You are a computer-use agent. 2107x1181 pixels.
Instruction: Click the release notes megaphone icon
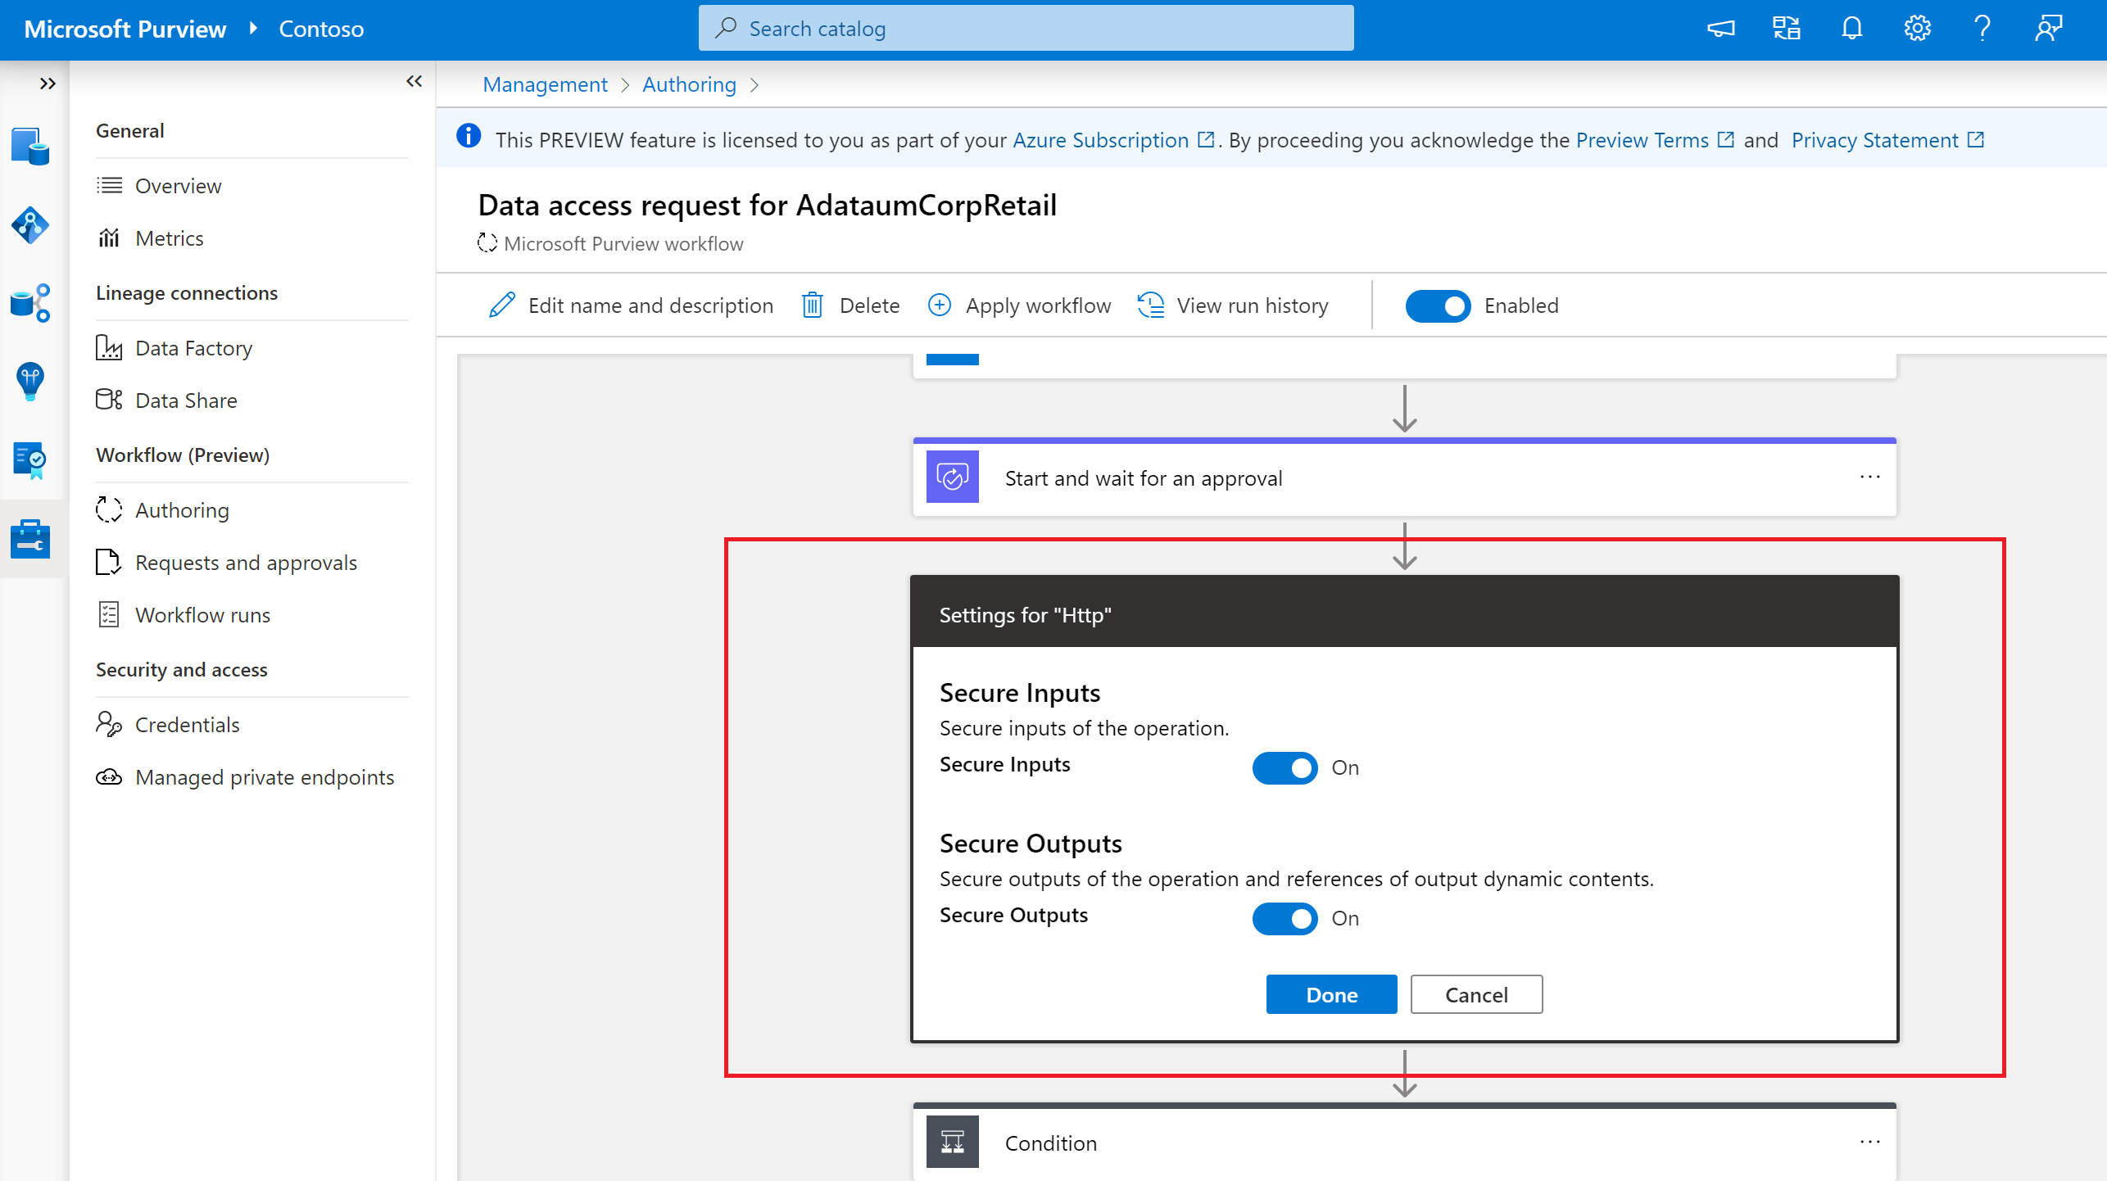click(x=1721, y=29)
